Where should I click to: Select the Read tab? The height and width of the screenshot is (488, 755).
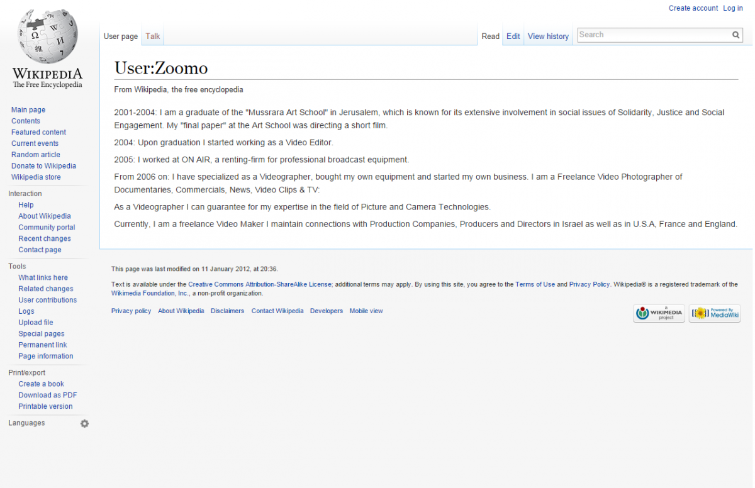(x=491, y=36)
